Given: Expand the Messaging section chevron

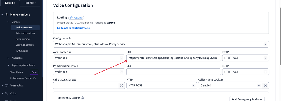Looking at the screenshot, I should (x=2, y=85).
